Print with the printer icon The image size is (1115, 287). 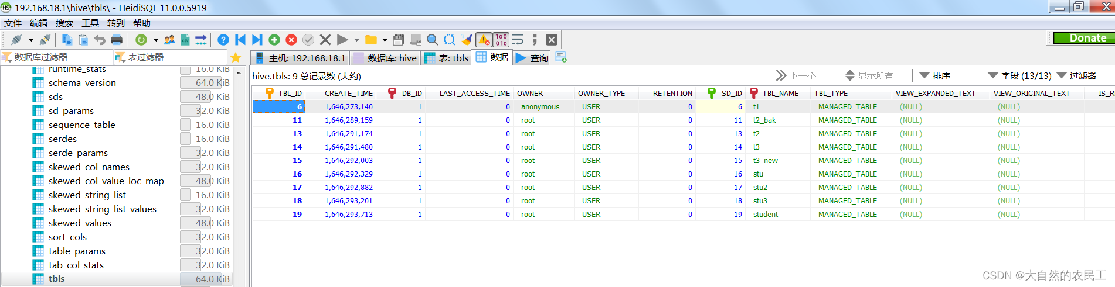[x=117, y=40]
